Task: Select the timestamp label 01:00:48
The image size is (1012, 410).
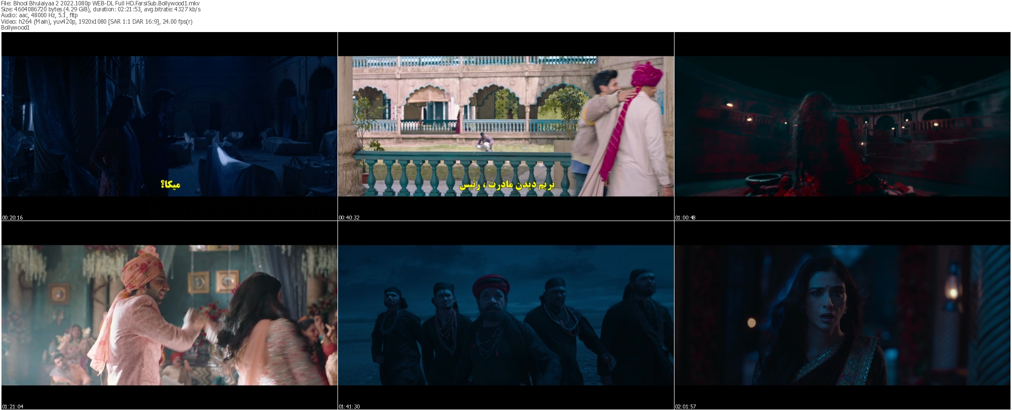Action: click(x=686, y=218)
